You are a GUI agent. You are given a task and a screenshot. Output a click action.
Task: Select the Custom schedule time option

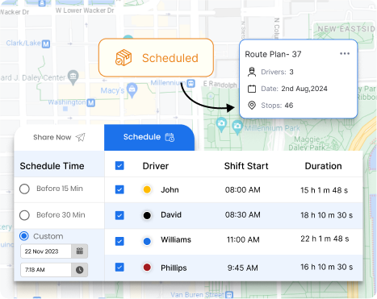(24, 236)
